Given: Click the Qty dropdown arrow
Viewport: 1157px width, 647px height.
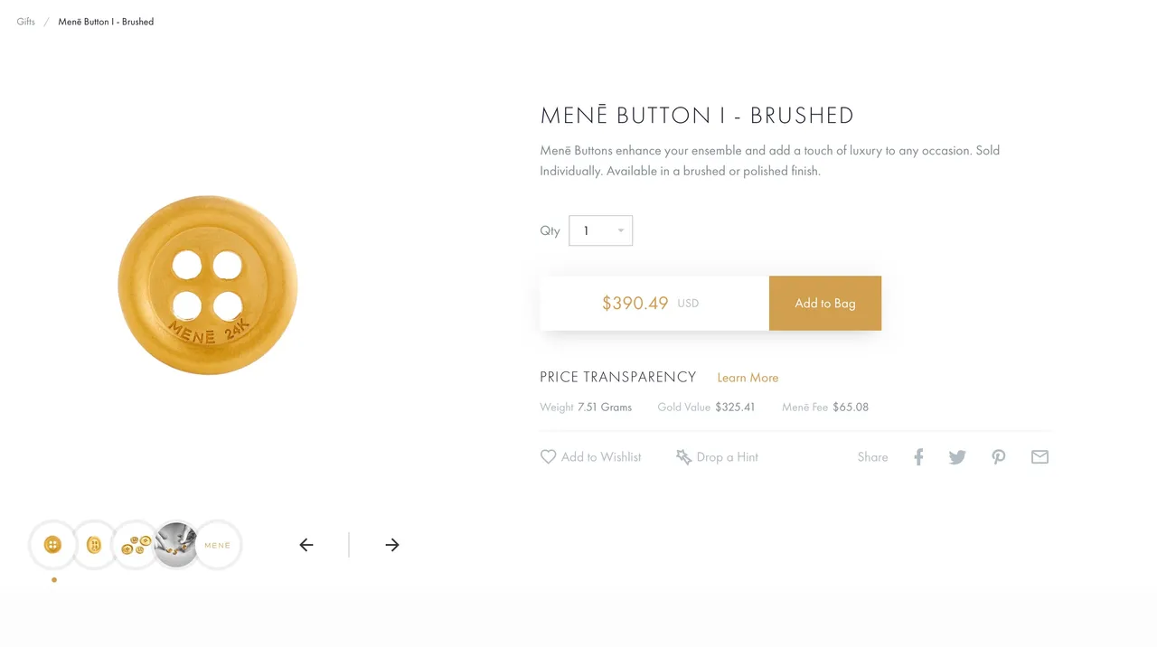Looking at the screenshot, I should pos(621,230).
